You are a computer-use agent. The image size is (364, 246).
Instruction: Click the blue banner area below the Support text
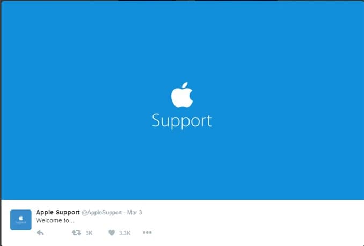(182, 165)
